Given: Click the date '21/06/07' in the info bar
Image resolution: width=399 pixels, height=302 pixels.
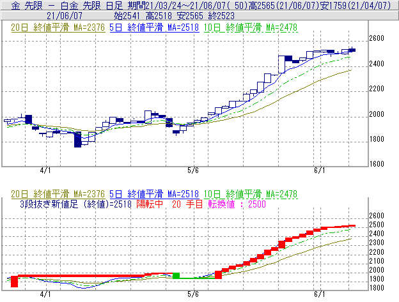Looking at the screenshot, I should pos(65,16).
